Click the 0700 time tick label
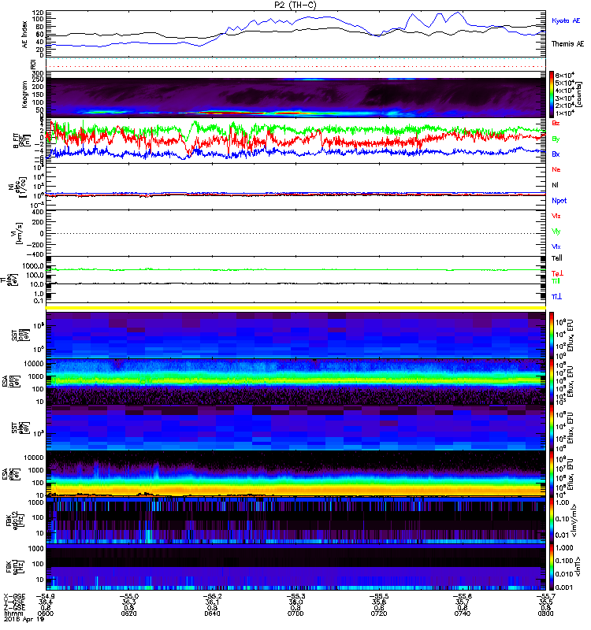This screenshot has width=591, height=630. (295, 613)
